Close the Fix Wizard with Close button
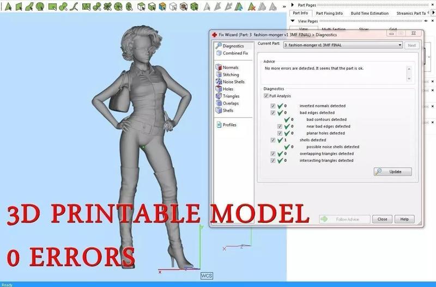436x287 pixels. [383, 219]
